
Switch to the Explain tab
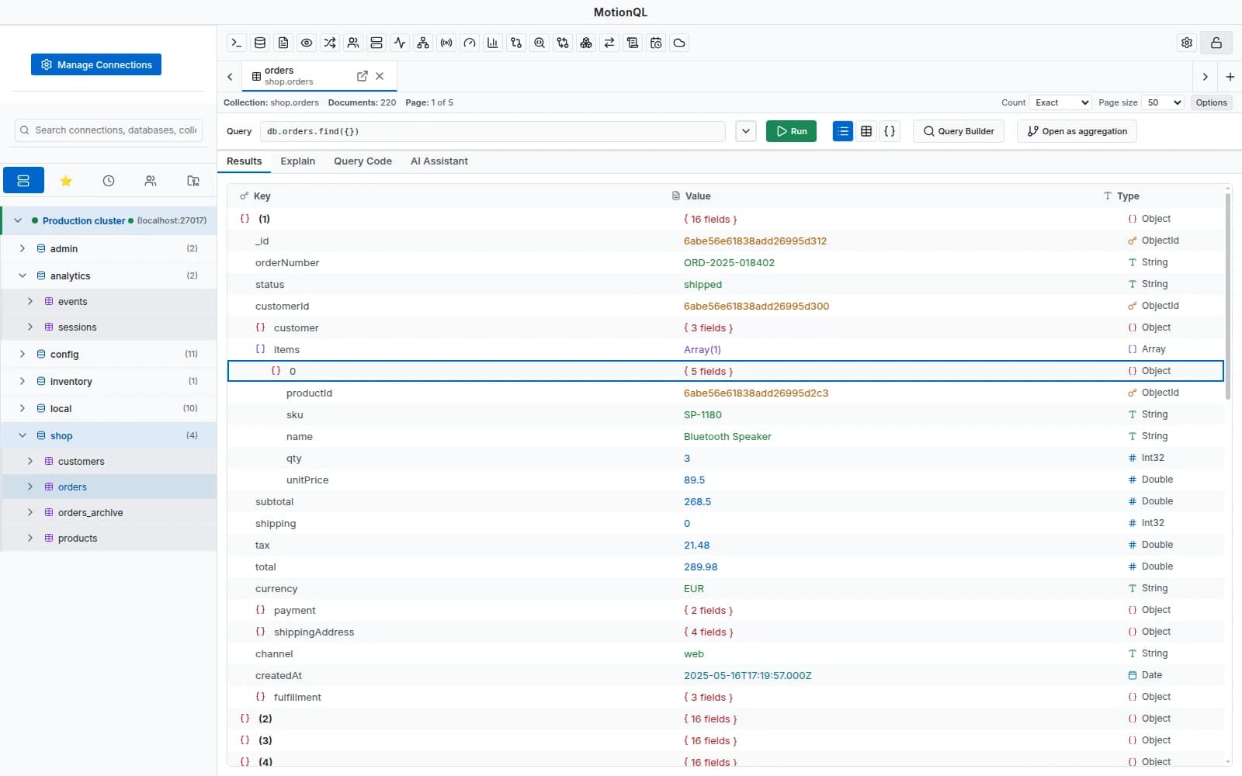[x=297, y=161]
